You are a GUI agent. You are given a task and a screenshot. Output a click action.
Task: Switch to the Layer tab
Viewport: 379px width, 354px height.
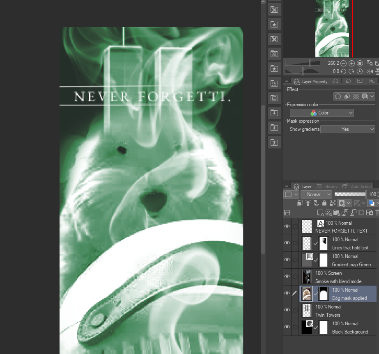click(303, 186)
